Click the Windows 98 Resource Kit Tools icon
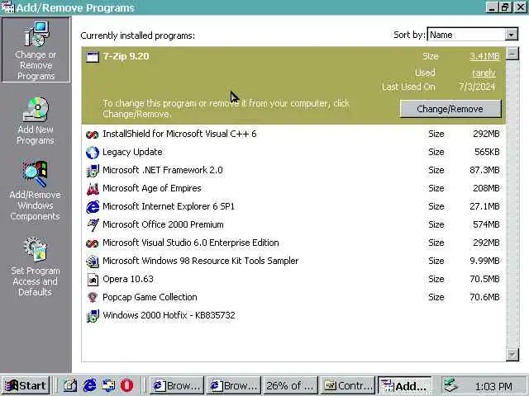The height and width of the screenshot is (396, 529). (92, 262)
